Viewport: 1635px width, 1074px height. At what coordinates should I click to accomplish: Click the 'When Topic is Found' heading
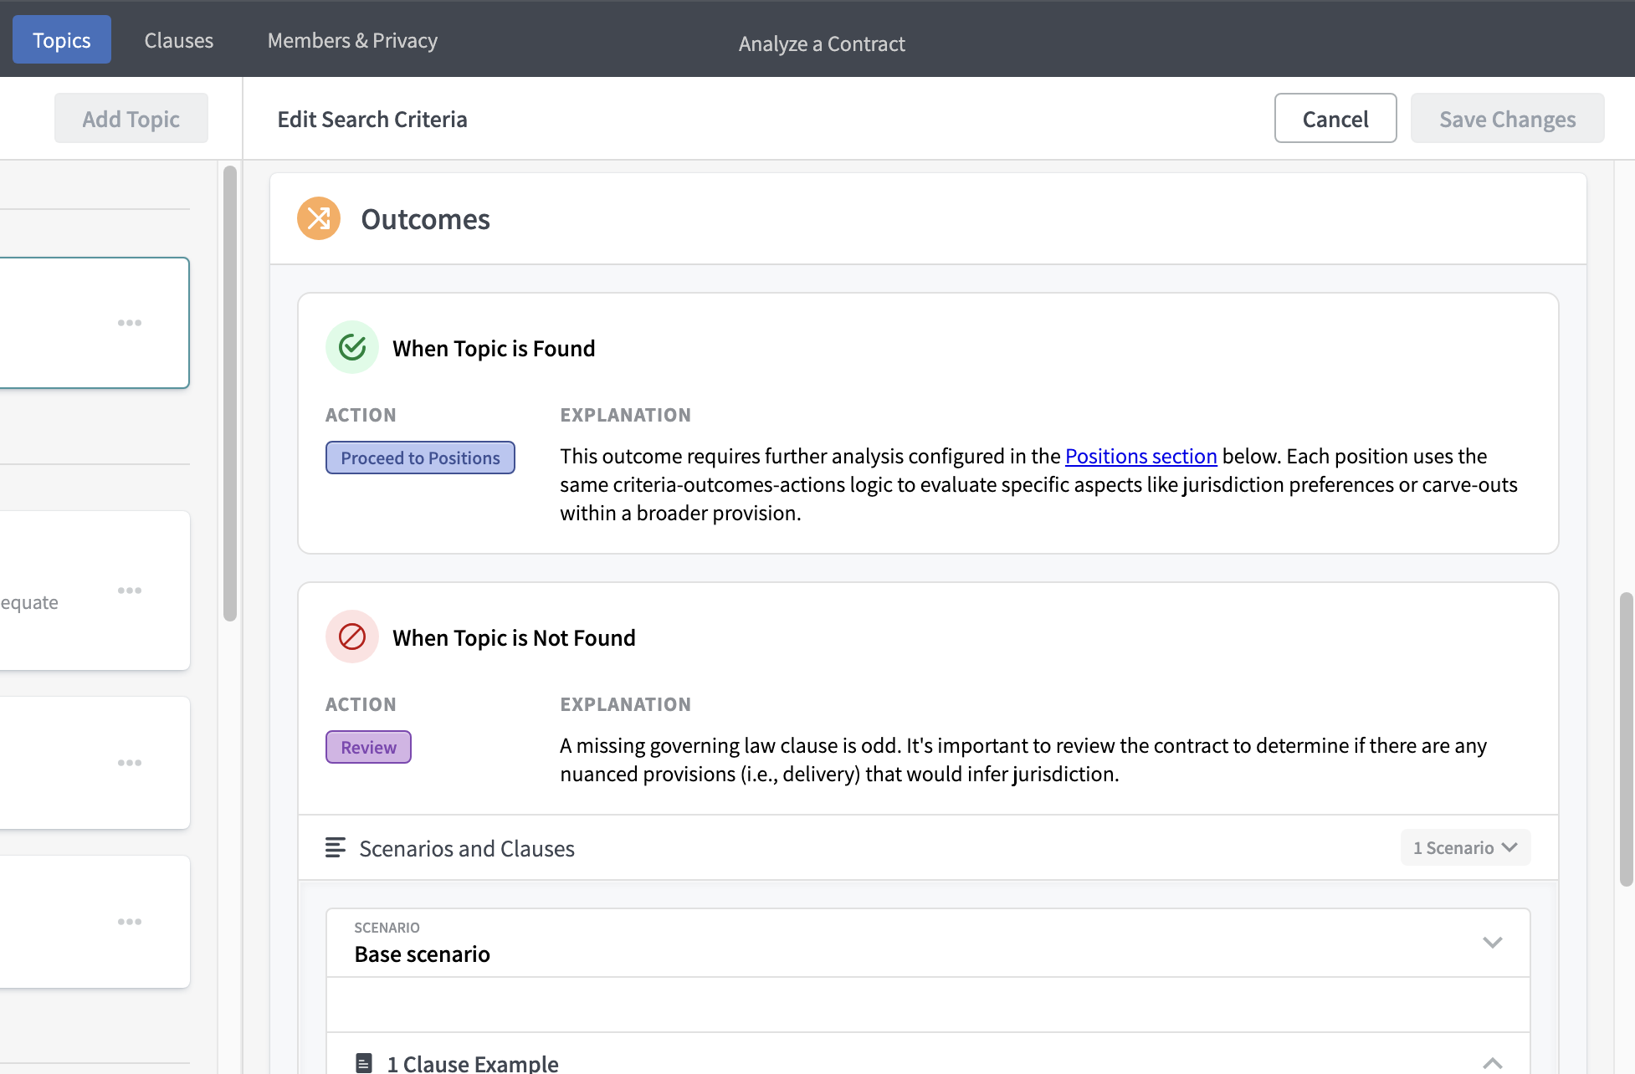(494, 348)
